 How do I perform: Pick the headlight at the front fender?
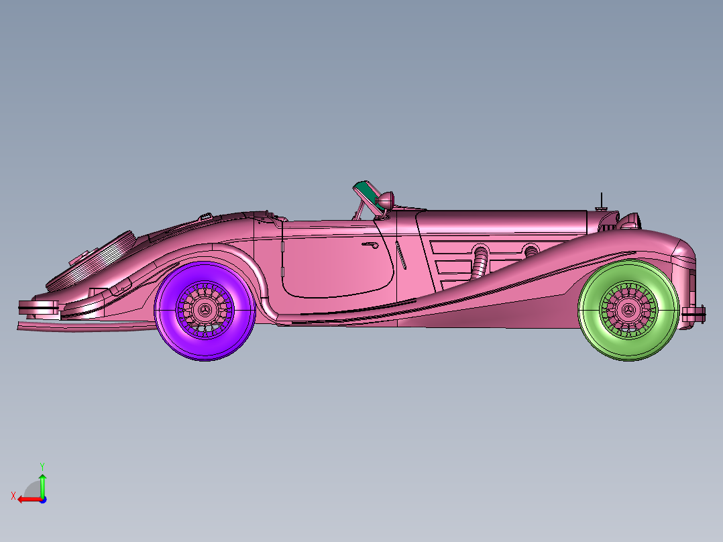click(630, 221)
